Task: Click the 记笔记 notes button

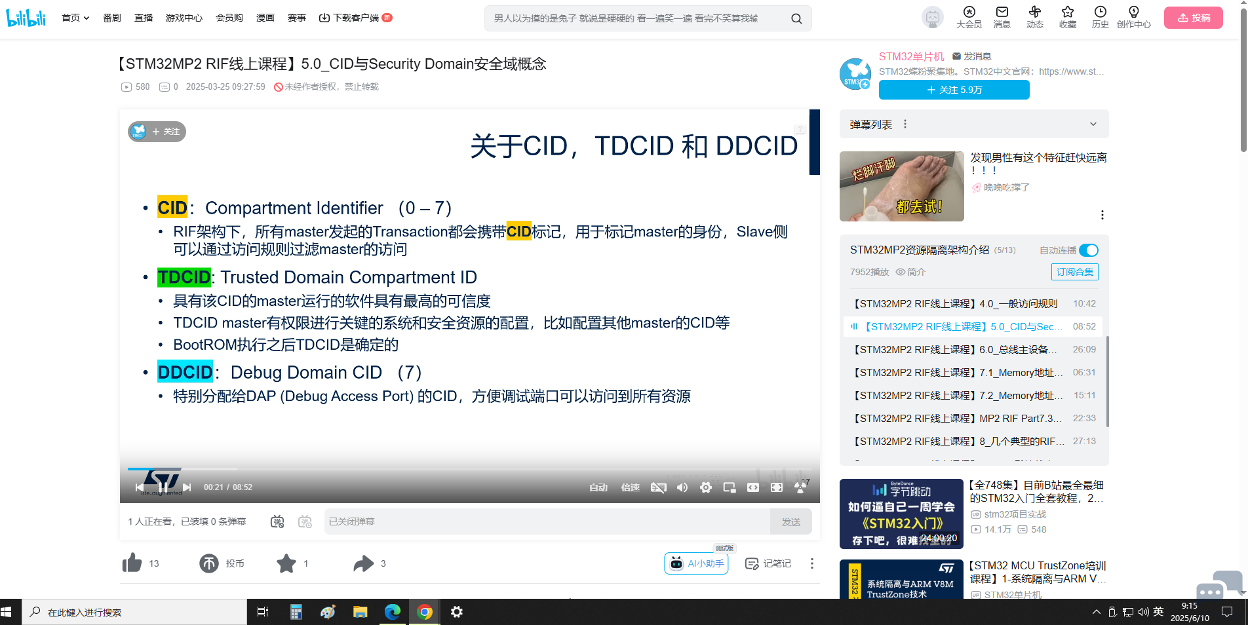Action: pyautogui.click(x=768, y=563)
